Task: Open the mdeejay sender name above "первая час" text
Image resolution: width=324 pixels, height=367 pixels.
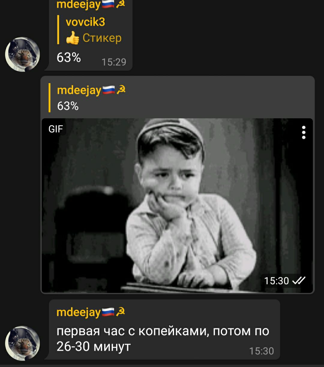Action: click(79, 312)
